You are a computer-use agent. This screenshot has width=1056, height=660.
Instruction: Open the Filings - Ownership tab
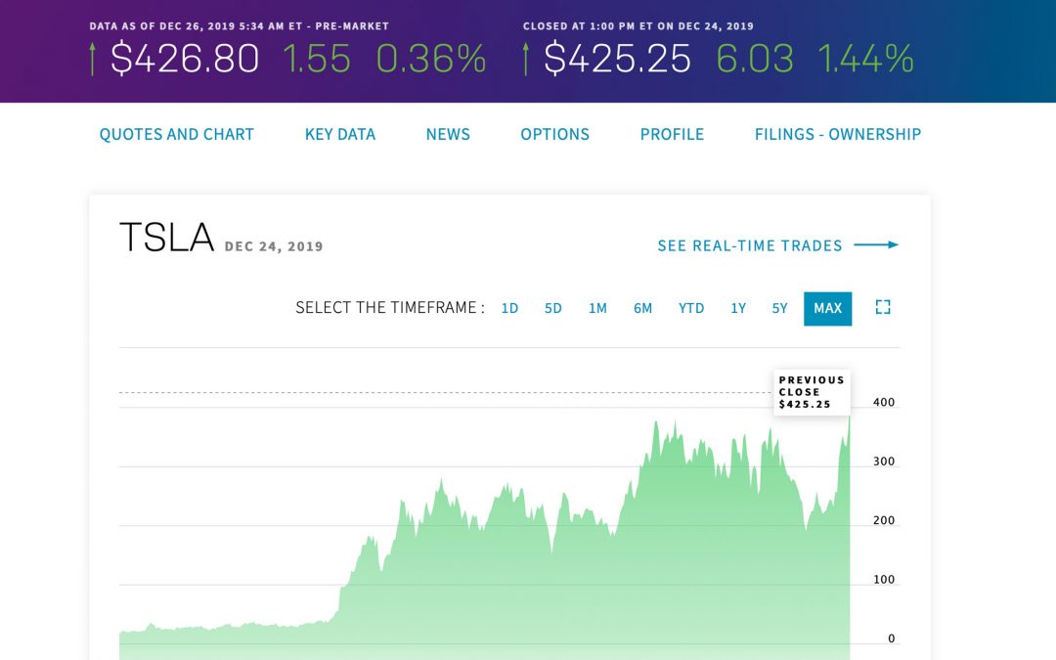(837, 135)
